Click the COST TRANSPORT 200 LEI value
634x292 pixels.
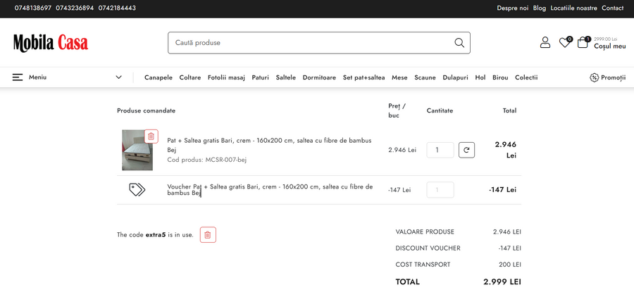[x=510, y=265]
